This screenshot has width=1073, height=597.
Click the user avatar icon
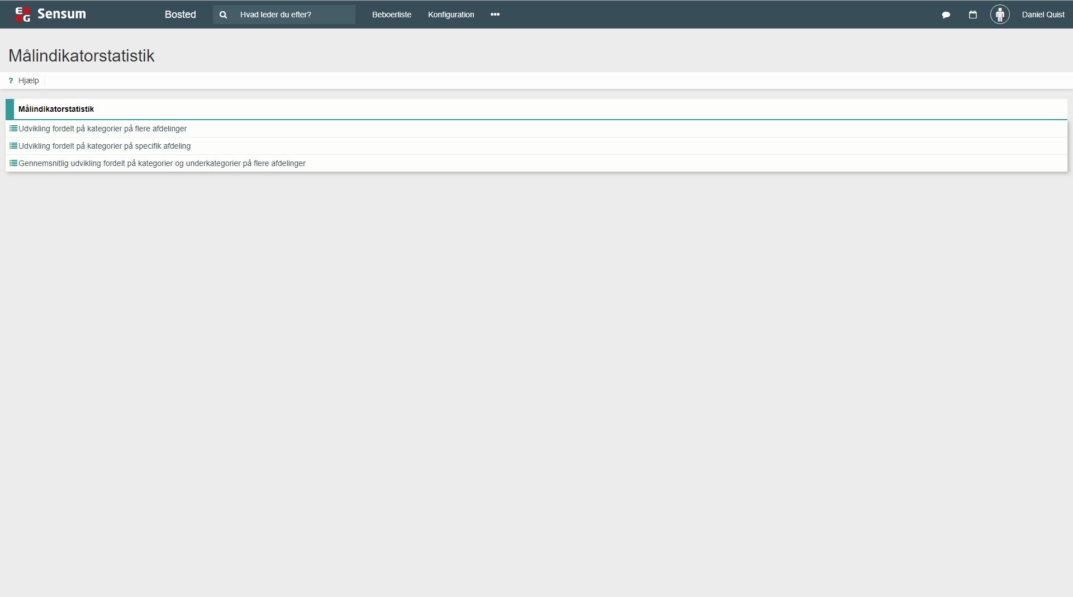point(1000,15)
